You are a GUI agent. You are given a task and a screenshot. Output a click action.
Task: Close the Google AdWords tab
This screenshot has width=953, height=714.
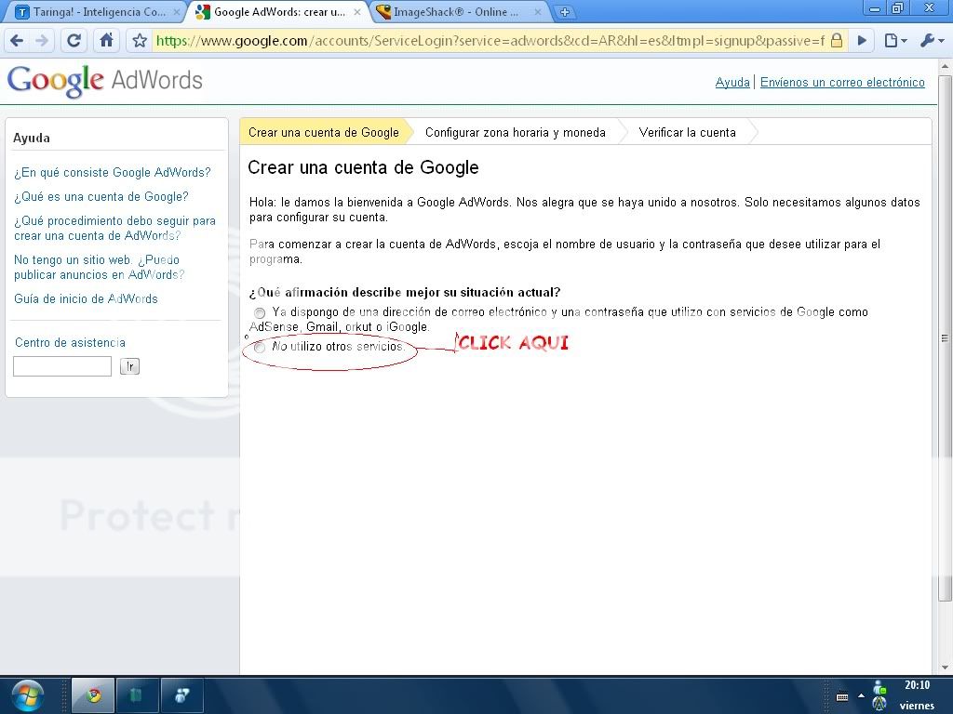point(357,11)
